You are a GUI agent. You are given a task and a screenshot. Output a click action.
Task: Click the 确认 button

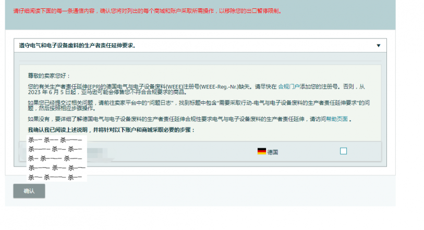[29, 191]
